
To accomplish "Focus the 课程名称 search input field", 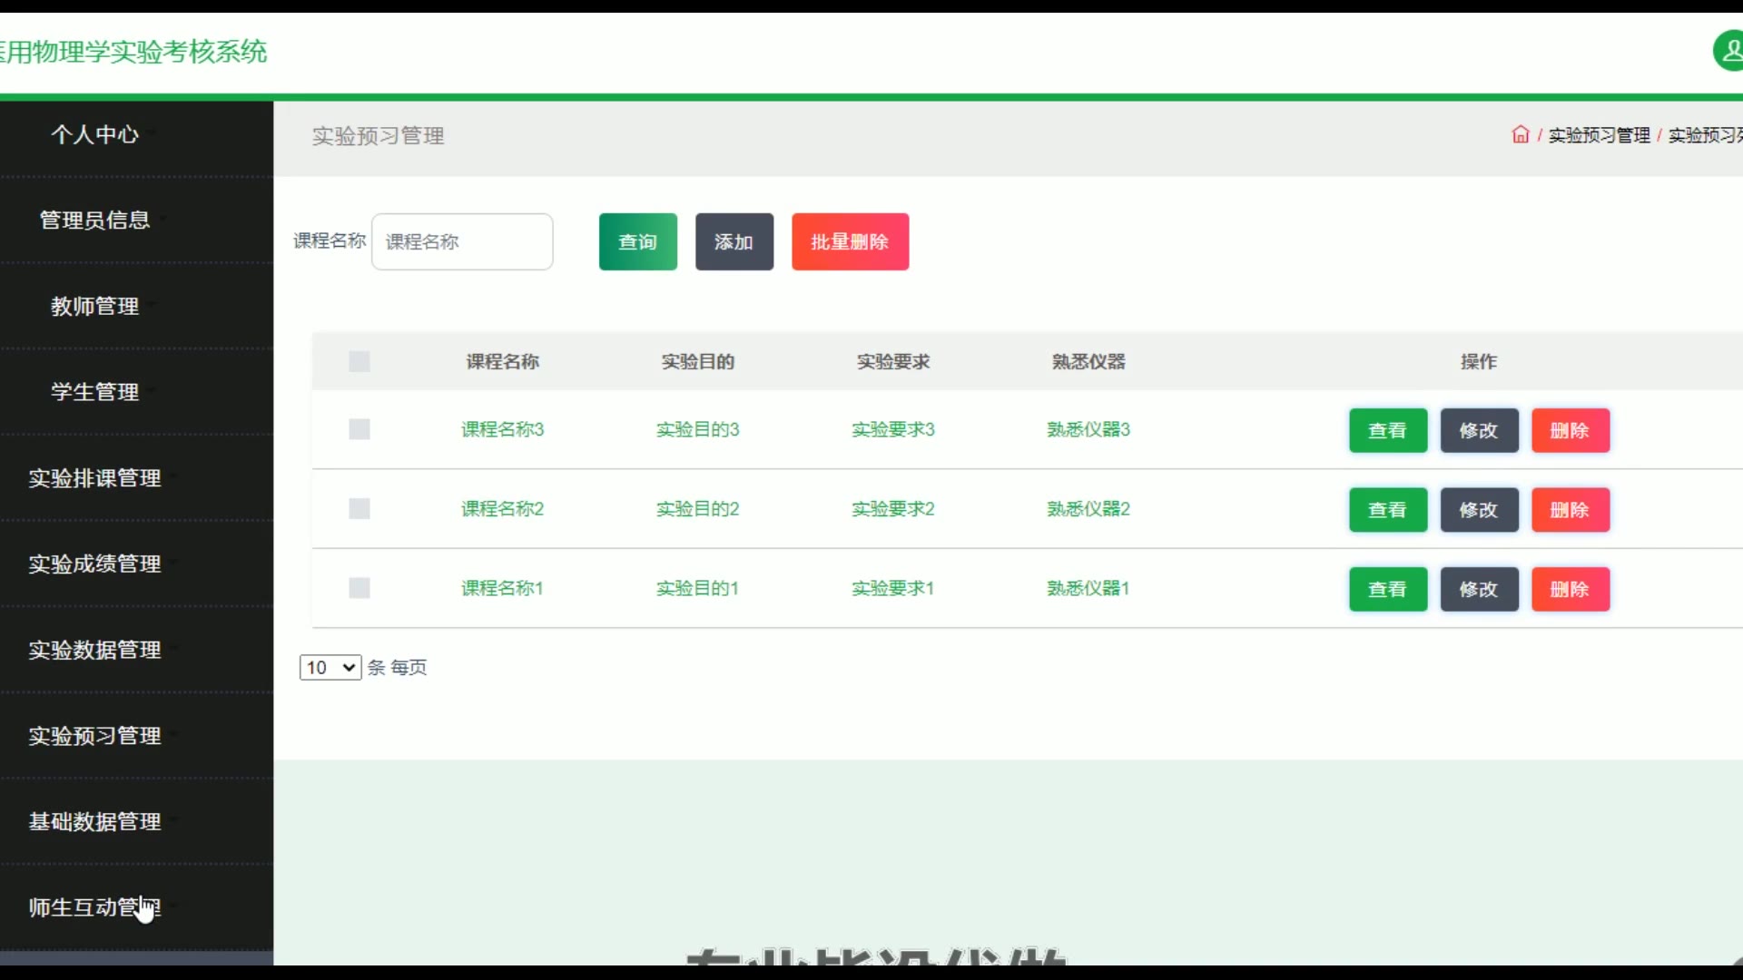I will click(462, 242).
